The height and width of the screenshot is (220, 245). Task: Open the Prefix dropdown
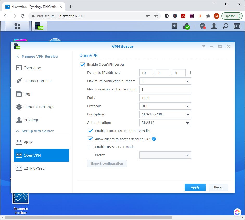165,155
